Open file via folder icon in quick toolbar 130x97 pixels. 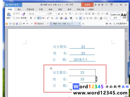[7, 24]
